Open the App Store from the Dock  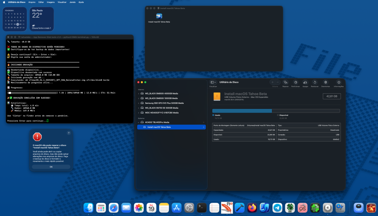[x=177, y=208]
